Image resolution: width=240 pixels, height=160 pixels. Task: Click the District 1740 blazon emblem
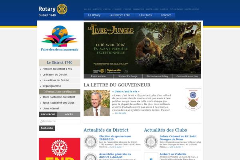click(193, 100)
